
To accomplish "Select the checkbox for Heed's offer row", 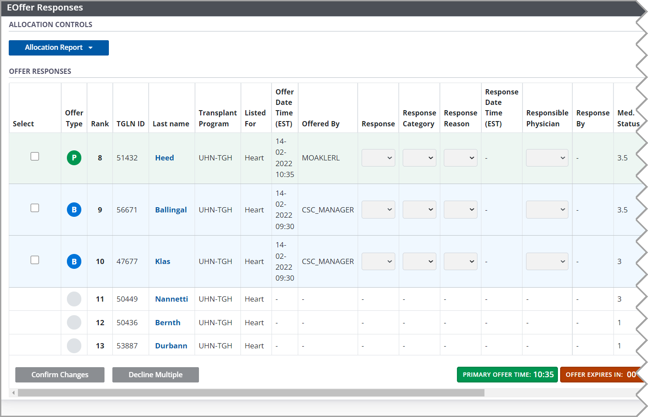I will (x=35, y=156).
